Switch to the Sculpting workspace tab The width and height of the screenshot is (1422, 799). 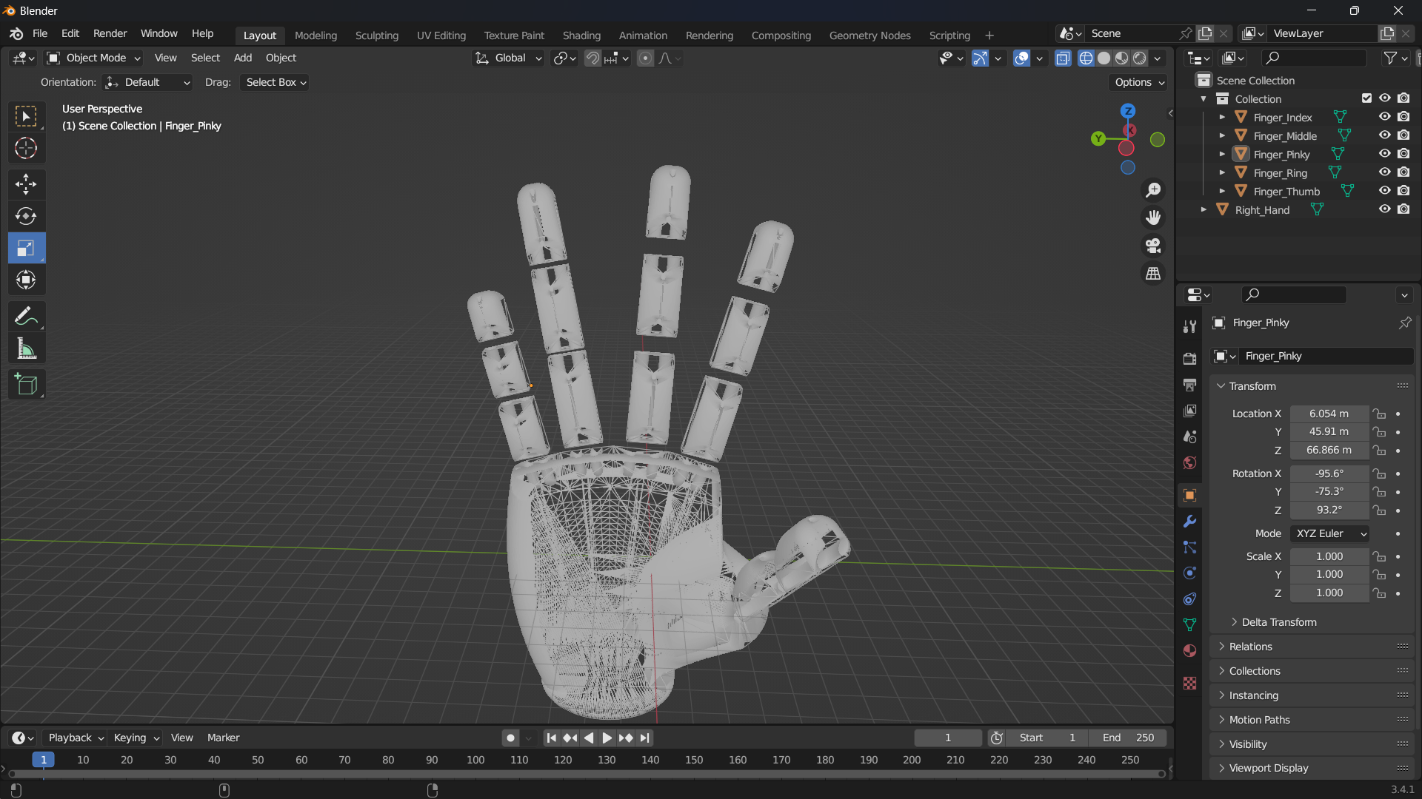[376, 36]
